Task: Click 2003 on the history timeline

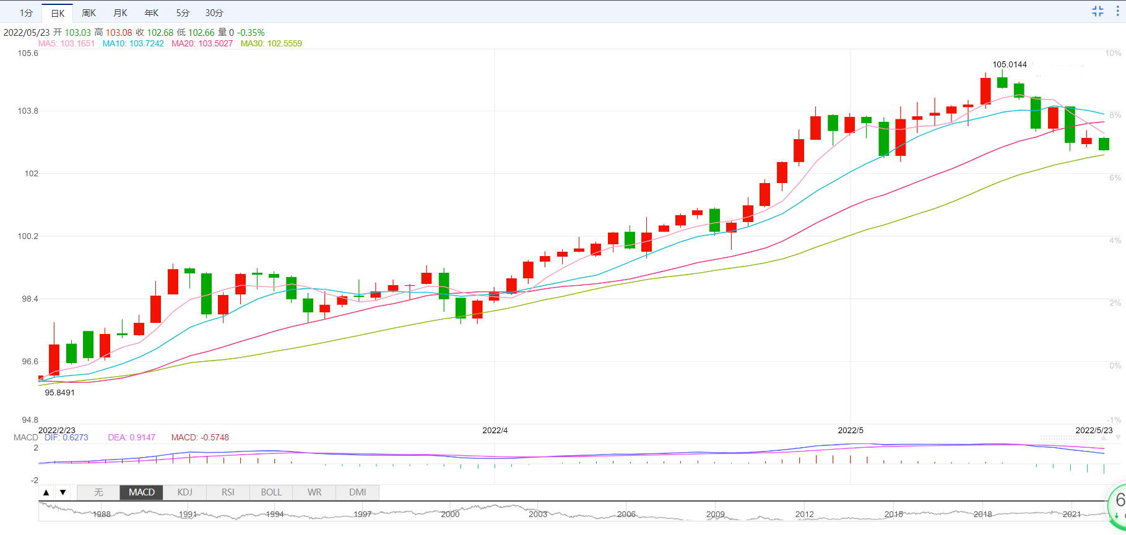Action: [538, 514]
